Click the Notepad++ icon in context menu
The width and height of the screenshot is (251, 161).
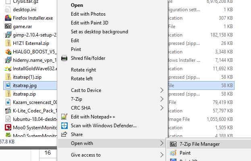click(64, 117)
